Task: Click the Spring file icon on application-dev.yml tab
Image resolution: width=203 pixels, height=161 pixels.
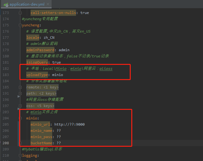Action: (5, 4)
